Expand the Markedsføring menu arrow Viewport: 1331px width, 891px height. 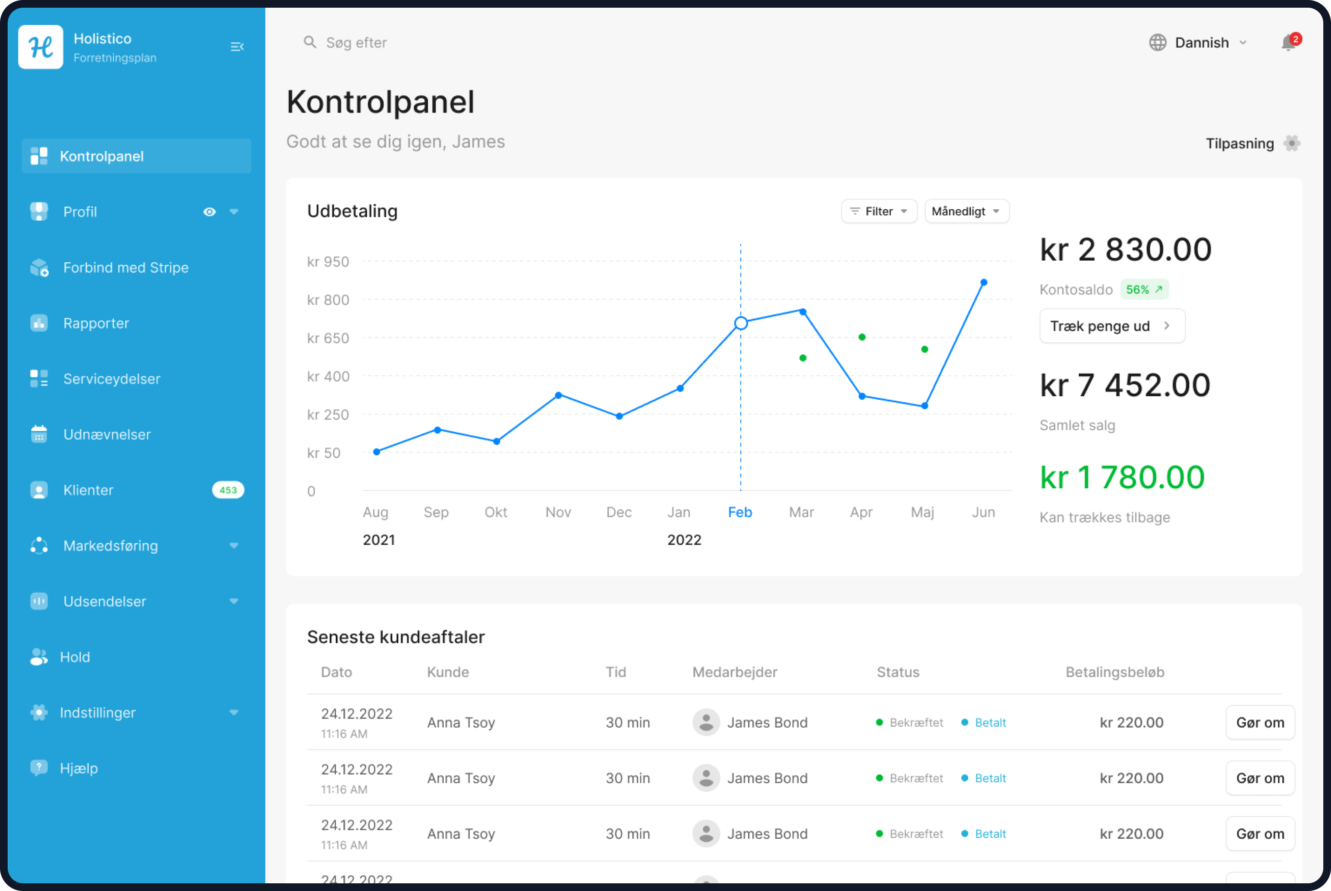(x=234, y=546)
